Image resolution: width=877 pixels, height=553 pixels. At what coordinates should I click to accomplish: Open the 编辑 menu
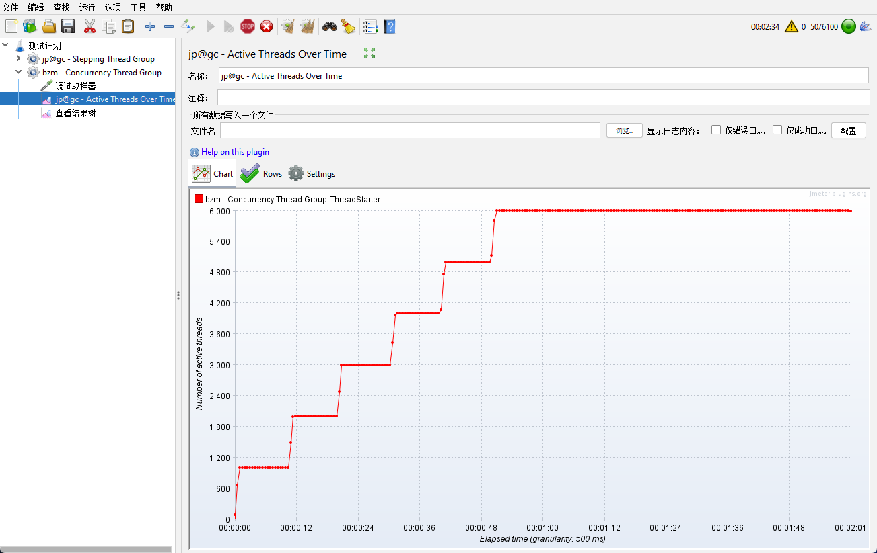point(36,7)
